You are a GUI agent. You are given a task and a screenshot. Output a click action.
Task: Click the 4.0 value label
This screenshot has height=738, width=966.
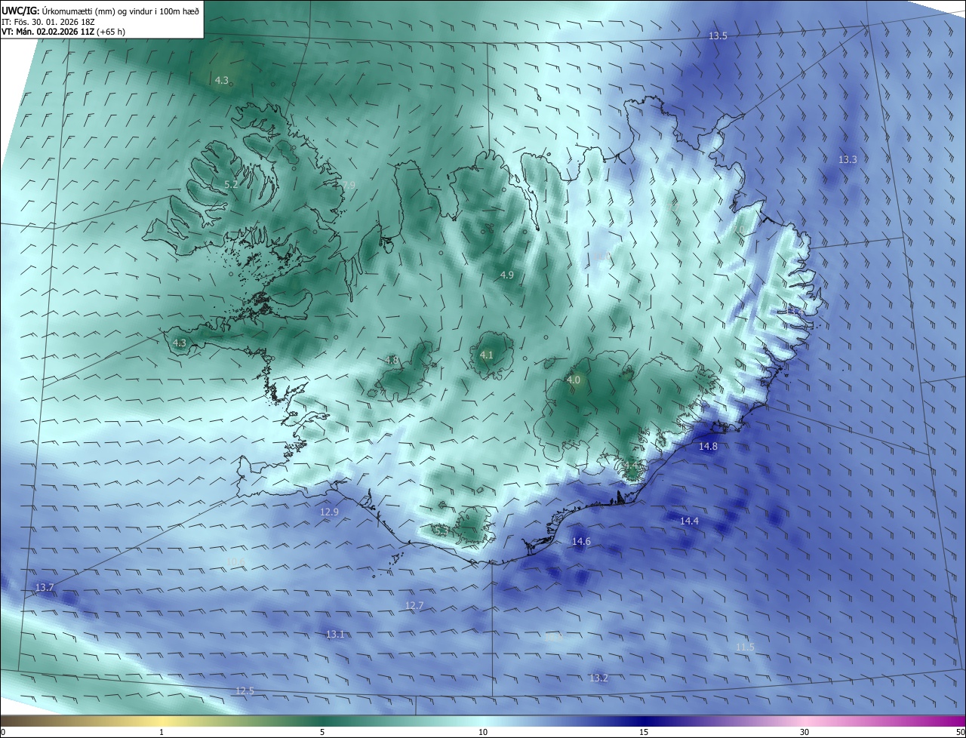574,380
